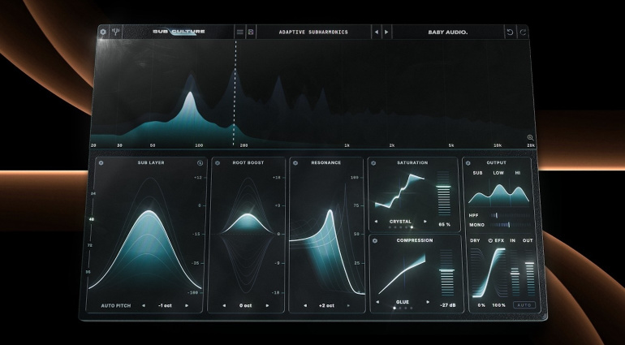Click the 100% EFX mix value
The image size is (625, 345).
coord(498,305)
